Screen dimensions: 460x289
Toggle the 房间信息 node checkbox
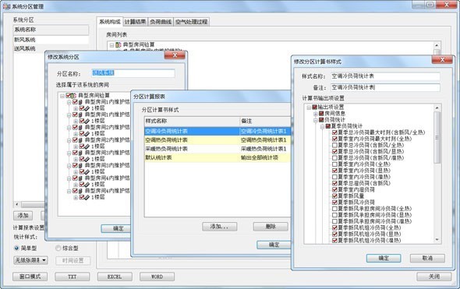pos(321,114)
